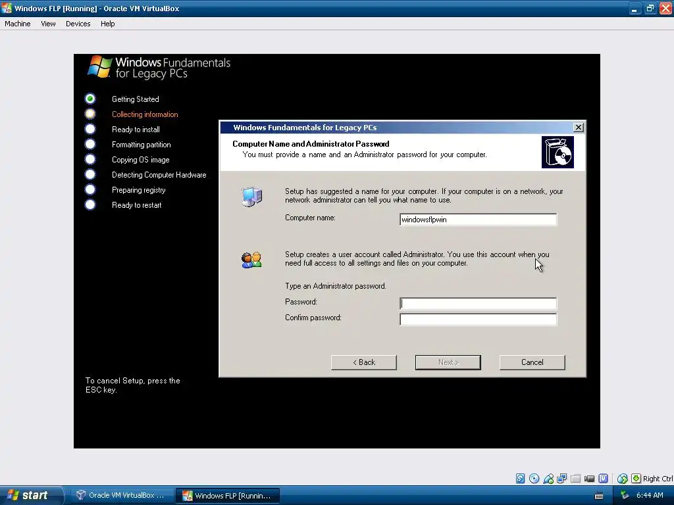Select the Ready to install step indicator
This screenshot has width=674, height=505.
(x=90, y=129)
